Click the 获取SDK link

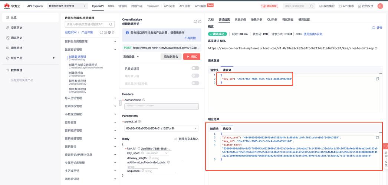pos(71,32)
